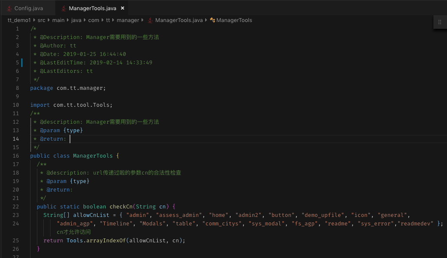This screenshot has width=447, height=258.
Task: Click '{type}' on line 19
Action: tap(80, 181)
